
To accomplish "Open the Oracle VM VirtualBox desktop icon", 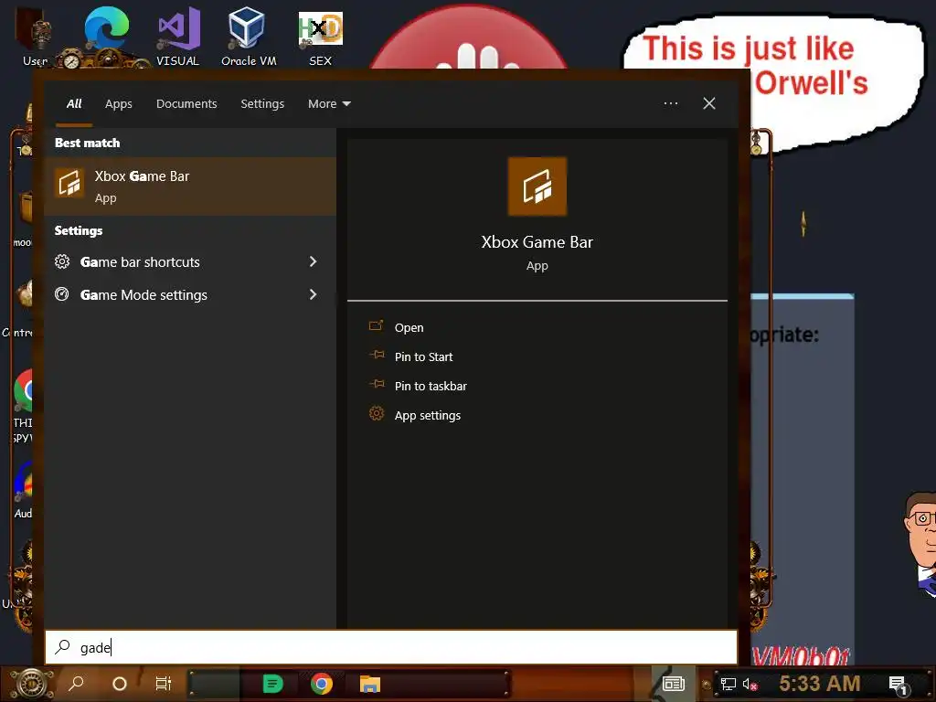I will click(x=249, y=36).
